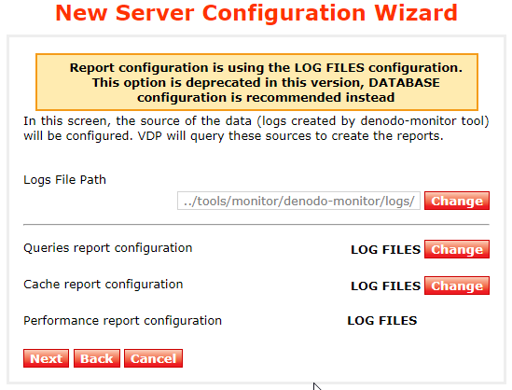Select the 'Logs File Path' label
The height and width of the screenshot is (390, 512).
point(64,180)
